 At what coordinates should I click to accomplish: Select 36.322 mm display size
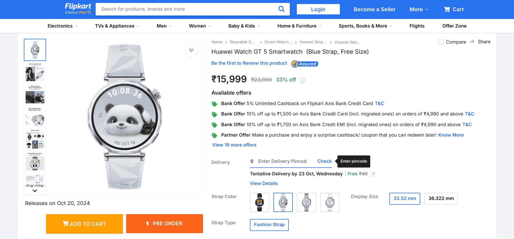[x=441, y=199]
